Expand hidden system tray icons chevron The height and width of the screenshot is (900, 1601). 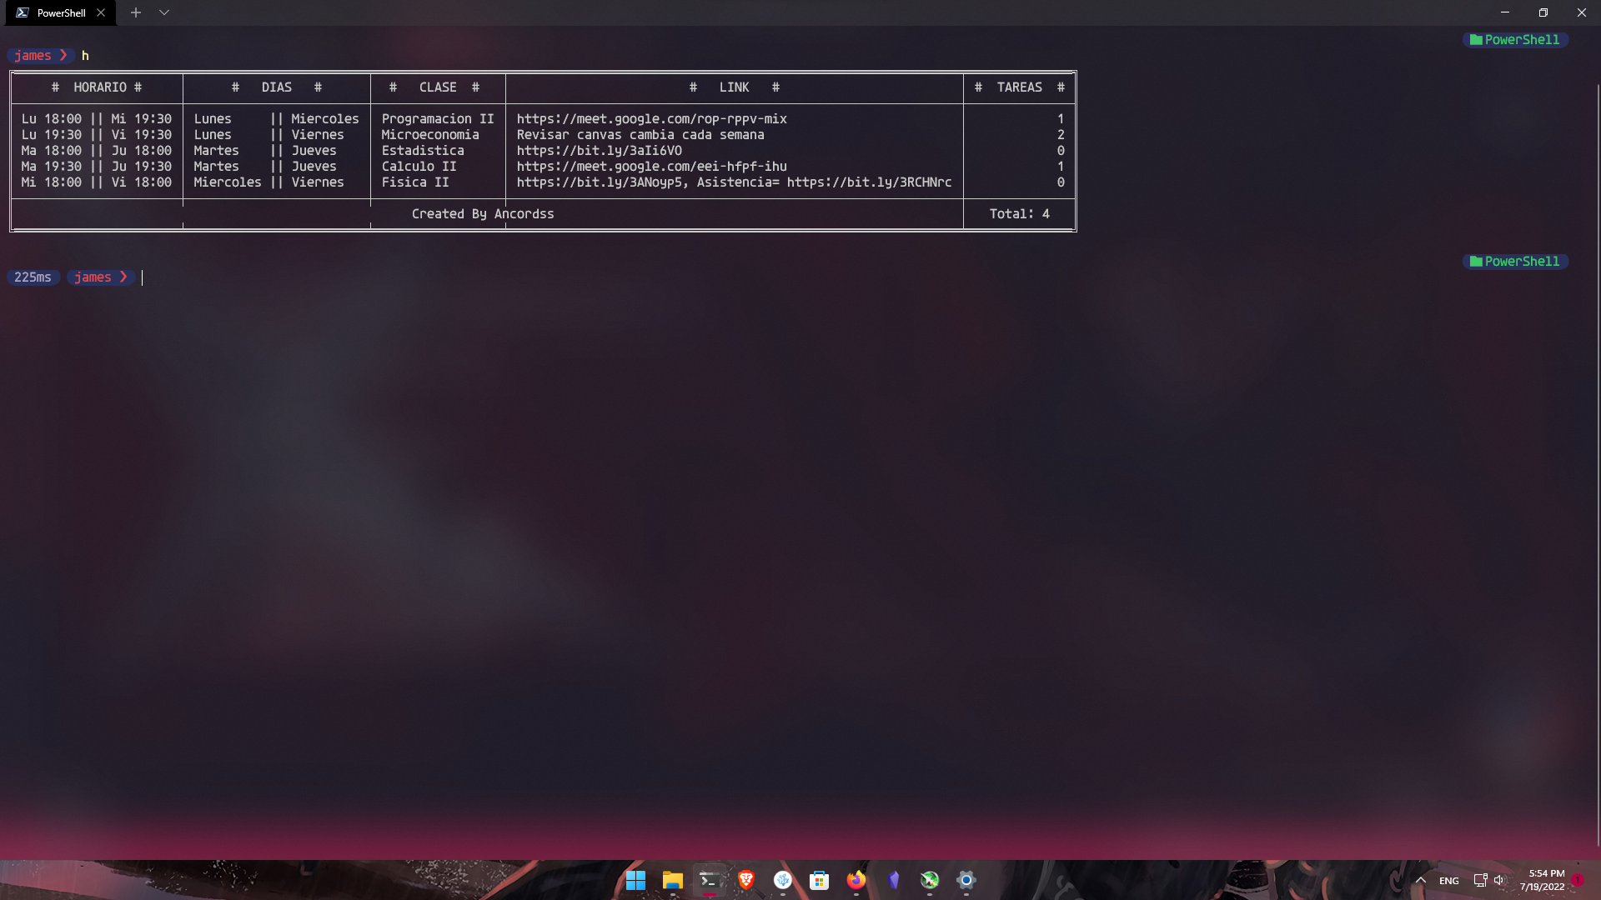tap(1421, 880)
